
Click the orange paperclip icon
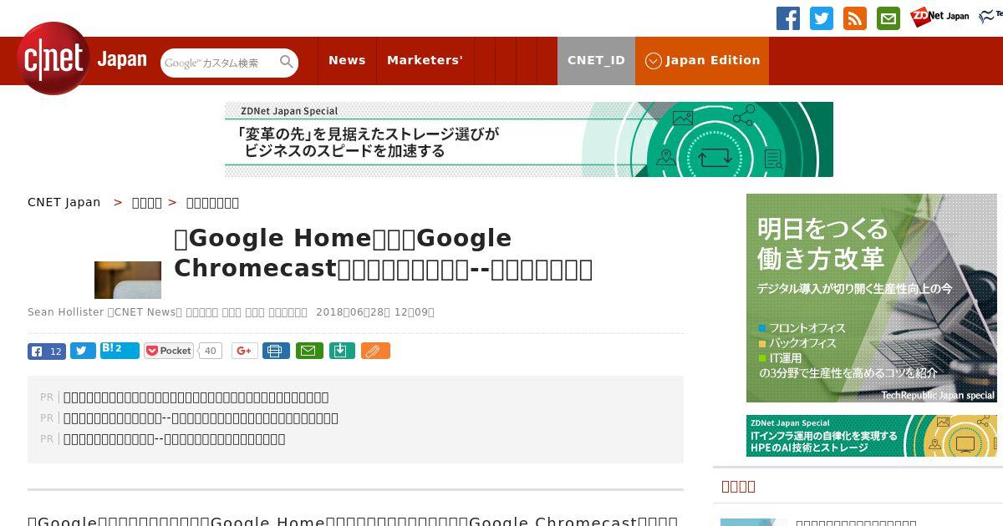click(375, 351)
